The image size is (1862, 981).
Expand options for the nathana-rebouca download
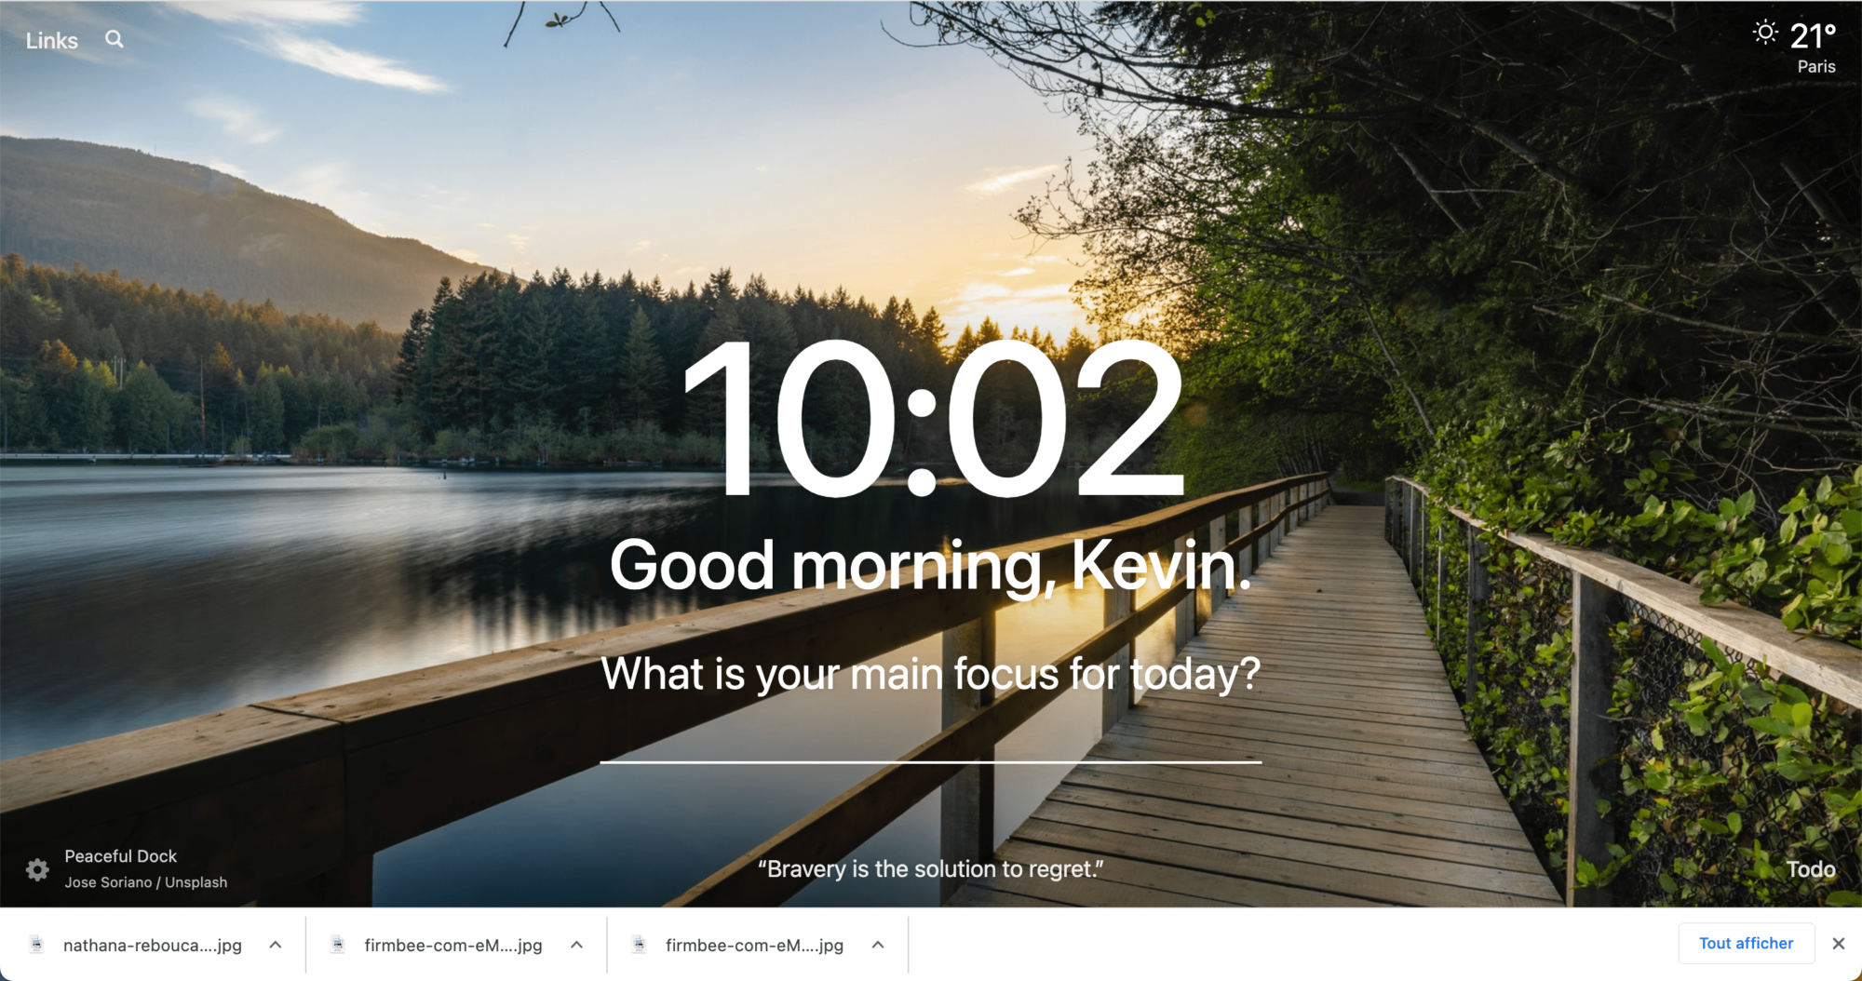(x=276, y=945)
